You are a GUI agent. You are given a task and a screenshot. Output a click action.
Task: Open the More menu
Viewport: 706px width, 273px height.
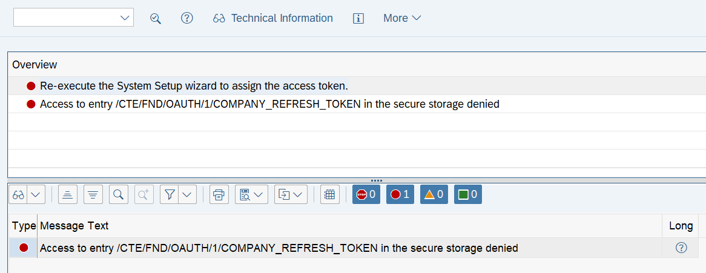[402, 18]
